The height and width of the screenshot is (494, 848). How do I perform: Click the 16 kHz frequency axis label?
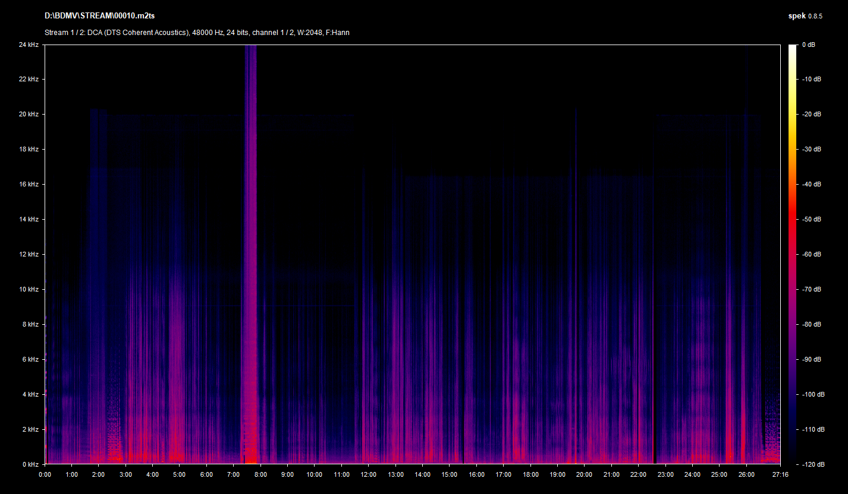[28, 184]
